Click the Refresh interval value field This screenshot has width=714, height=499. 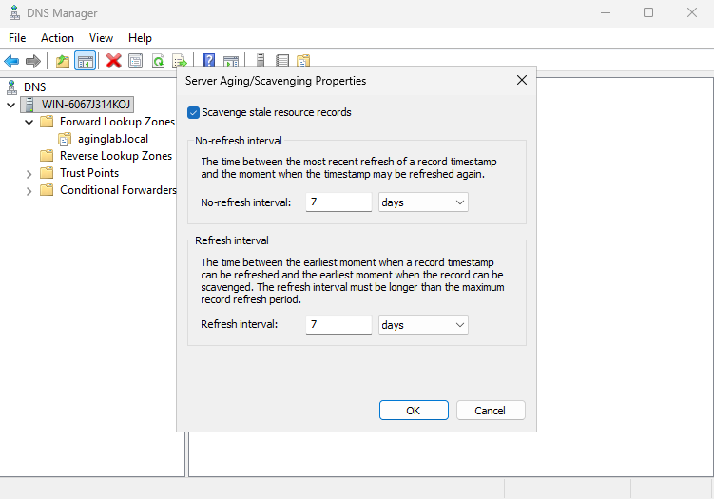click(x=338, y=324)
